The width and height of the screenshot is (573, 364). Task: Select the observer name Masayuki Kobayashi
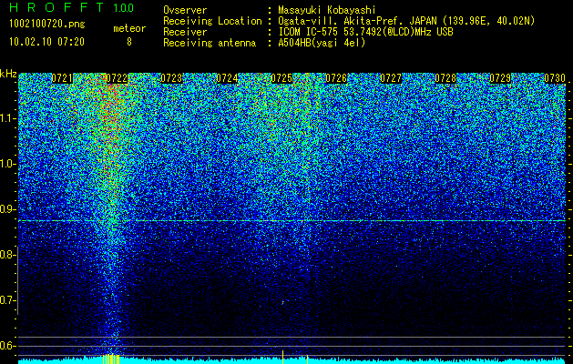[x=327, y=10]
